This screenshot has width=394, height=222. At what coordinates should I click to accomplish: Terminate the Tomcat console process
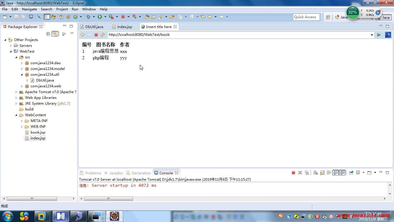tap(293, 173)
